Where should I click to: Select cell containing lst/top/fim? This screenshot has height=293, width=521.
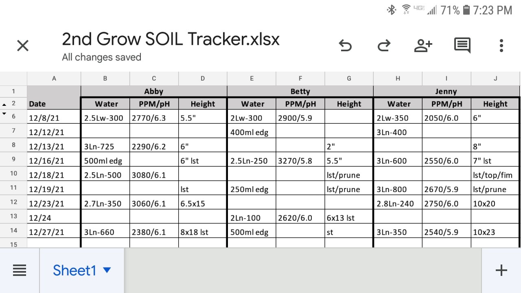[x=495, y=174]
